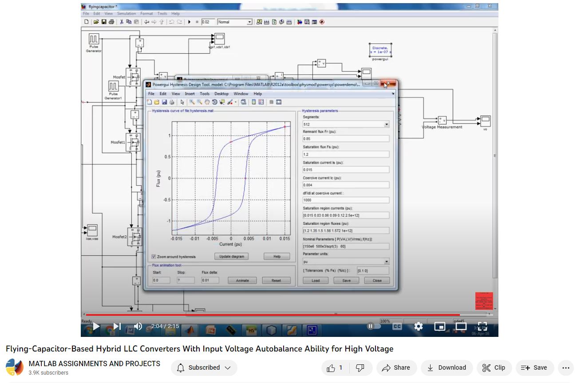
Task: Play the paused YouTube video
Action: click(x=96, y=326)
